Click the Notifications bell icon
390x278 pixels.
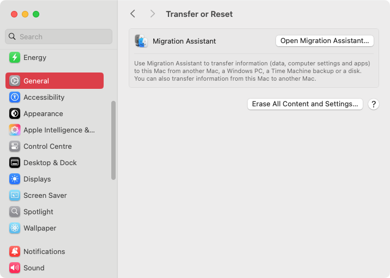click(15, 252)
